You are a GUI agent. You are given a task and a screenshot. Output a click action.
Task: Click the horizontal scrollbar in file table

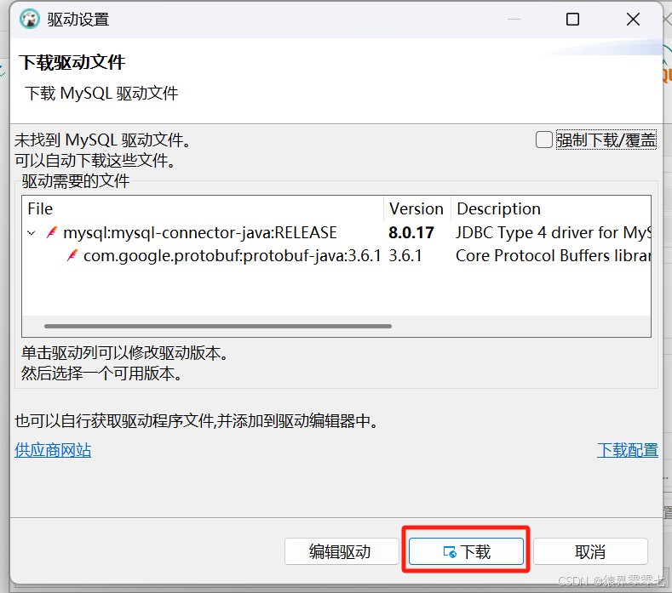coord(218,326)
